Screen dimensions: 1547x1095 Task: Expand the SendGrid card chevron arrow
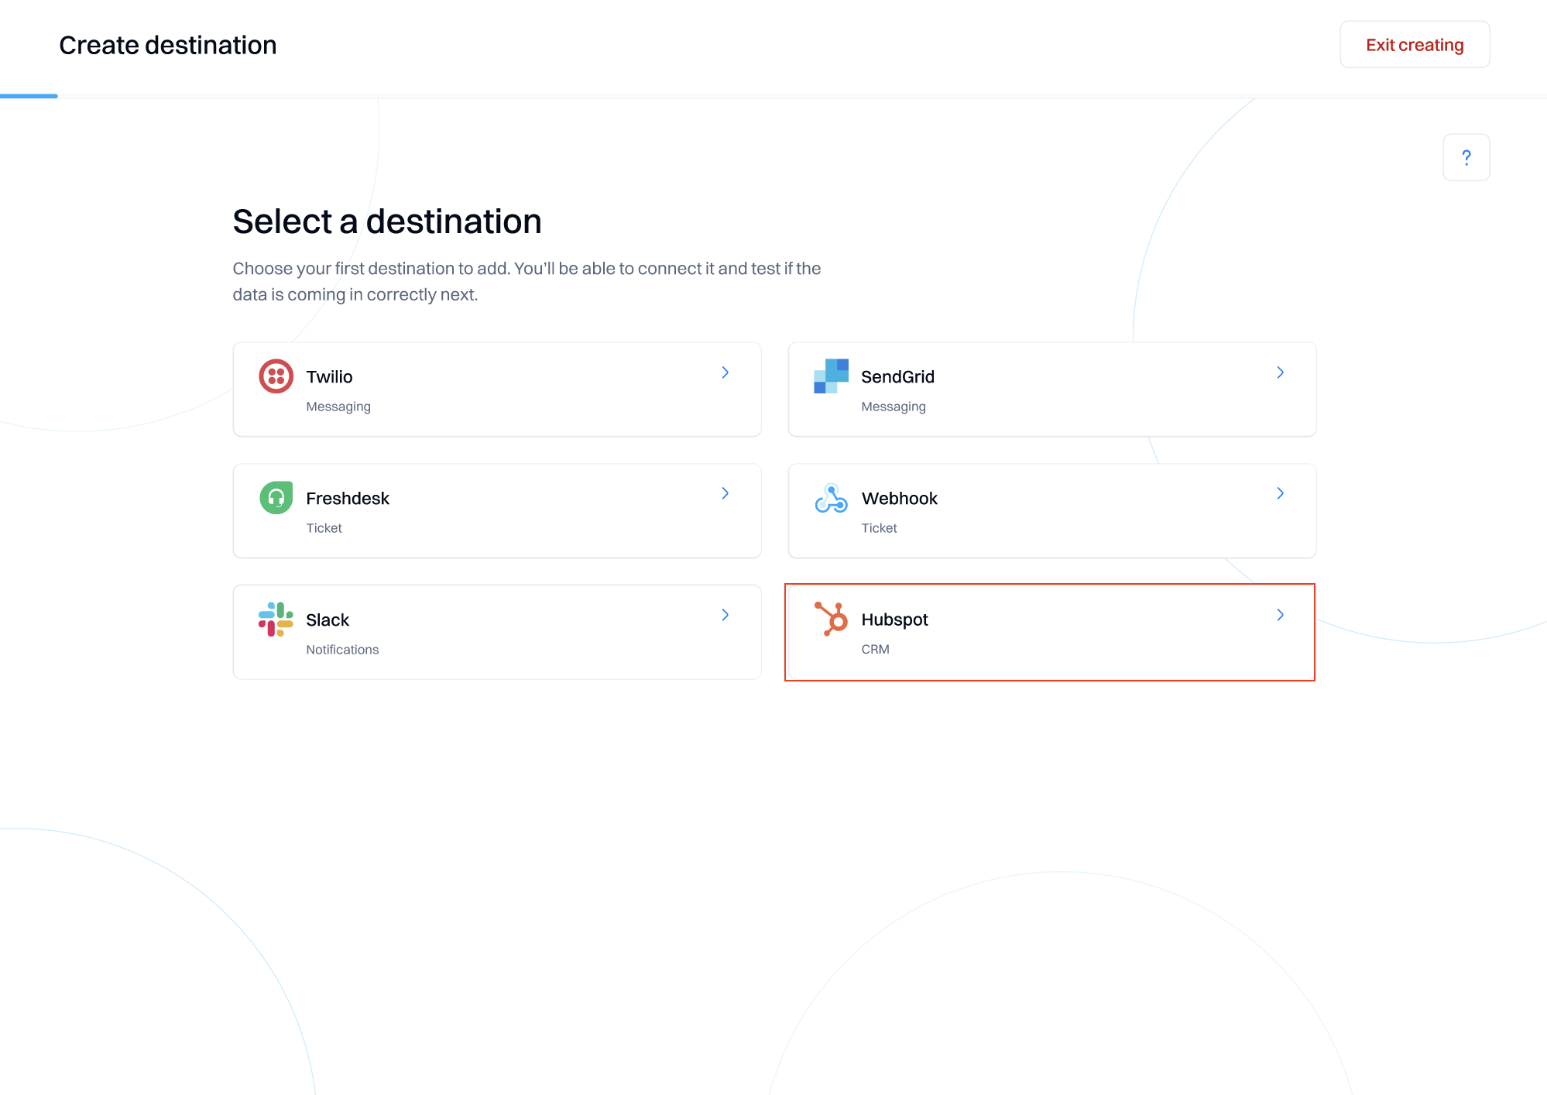pyautogui.click(x=1281, y=372)
